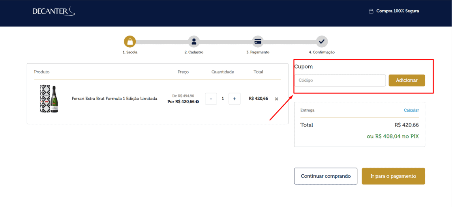Screen dimensions: 452x207
Task: Click the 'Quantidade' column header
Action: coord(223,72)
